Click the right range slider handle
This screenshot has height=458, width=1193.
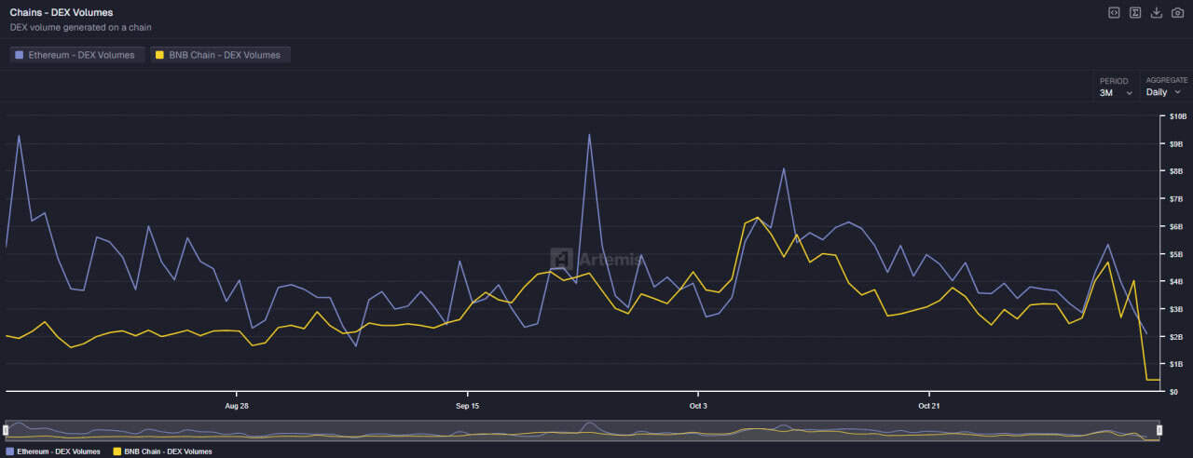coord(1159,430)
